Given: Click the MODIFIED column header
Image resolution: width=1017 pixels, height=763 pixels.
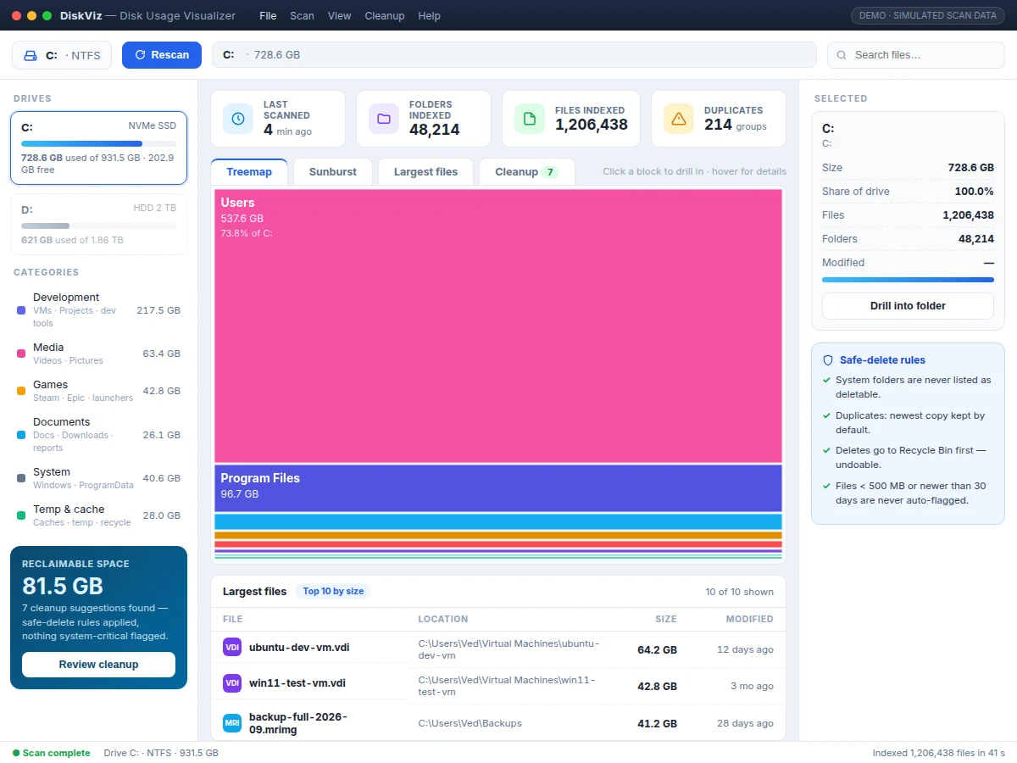Looking at the screenshot, I should (x=749, y=619).
